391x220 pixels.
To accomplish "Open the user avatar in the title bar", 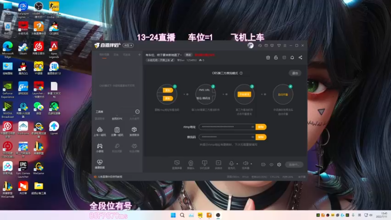I will [x=250, y=45].
